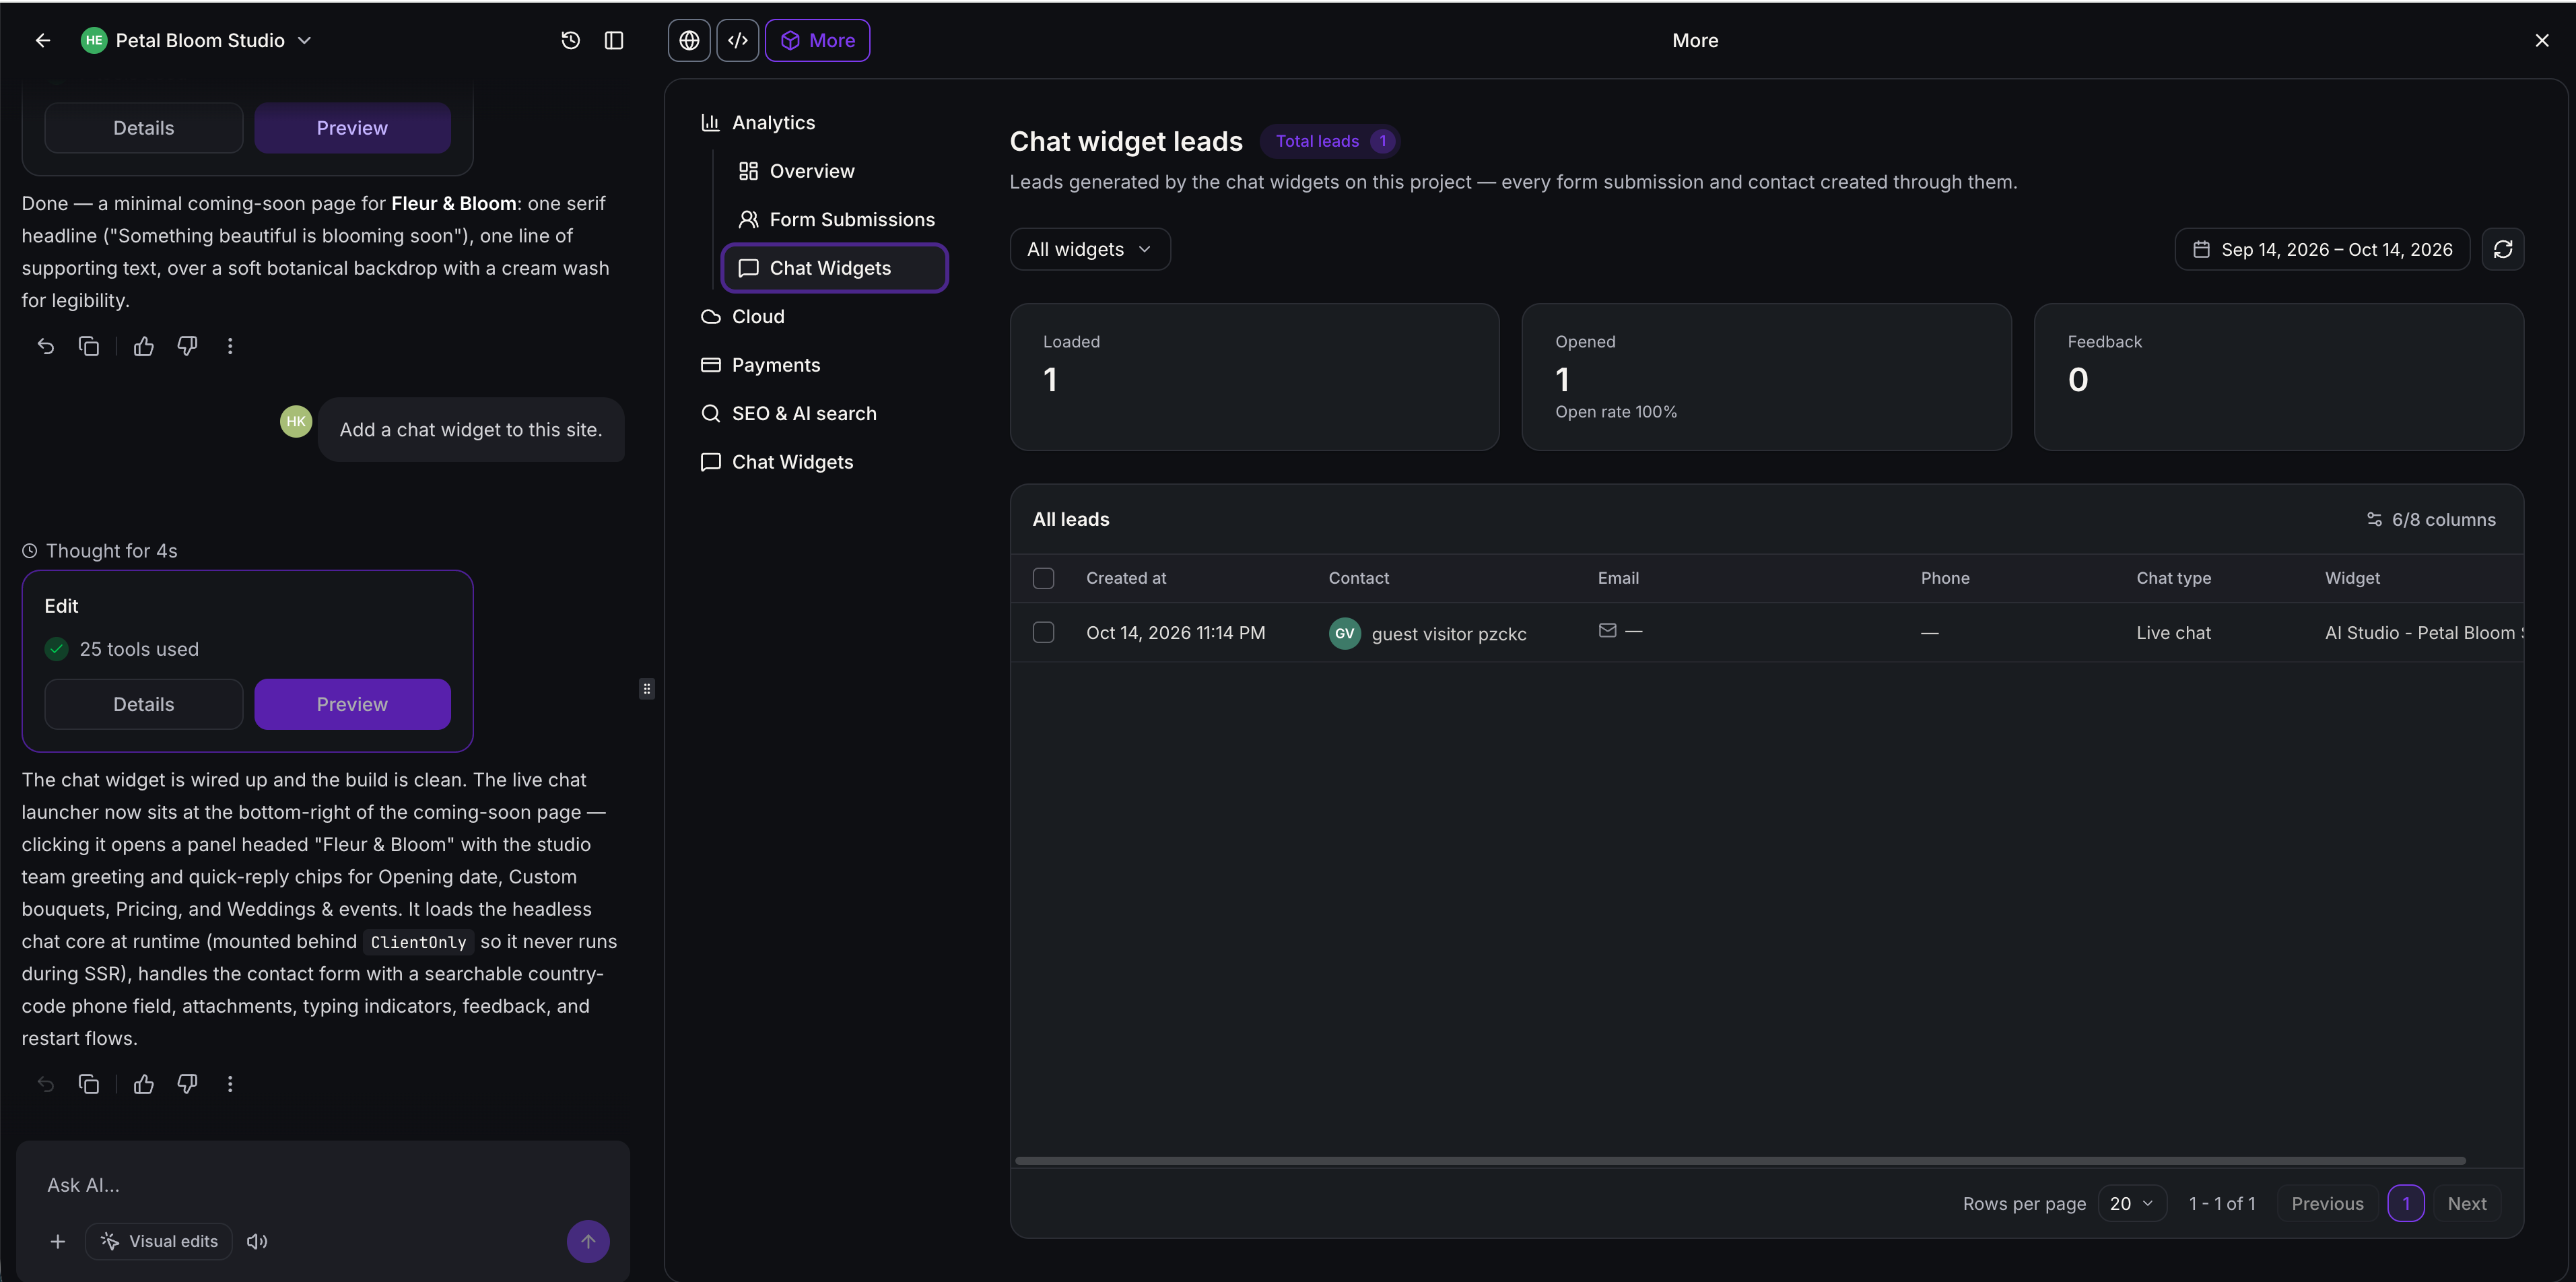The image size is (2576, 1282).
Task: Check the guest visitor pzckc row checkbox
Action: click(1043, 632)
